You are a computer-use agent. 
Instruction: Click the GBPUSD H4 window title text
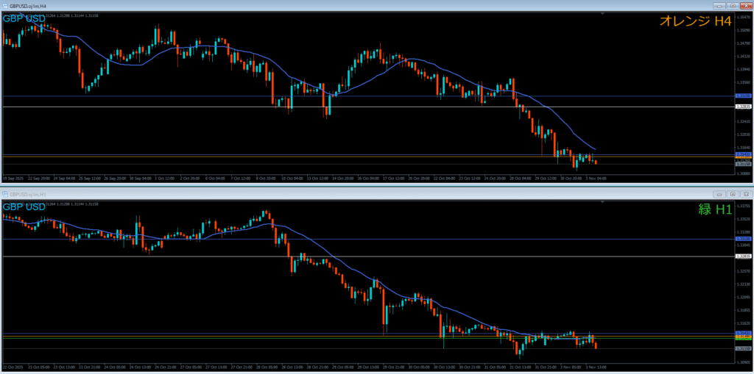[x=27, y=5]
